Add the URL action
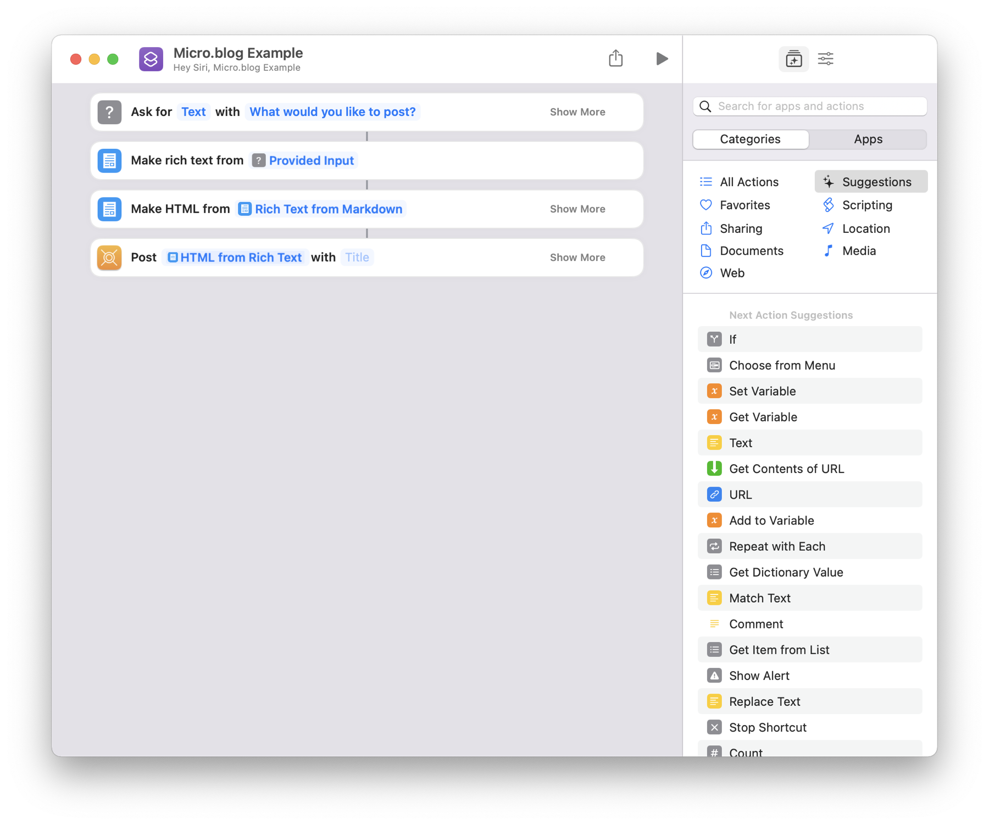989x825 pixels. (810, 494)
